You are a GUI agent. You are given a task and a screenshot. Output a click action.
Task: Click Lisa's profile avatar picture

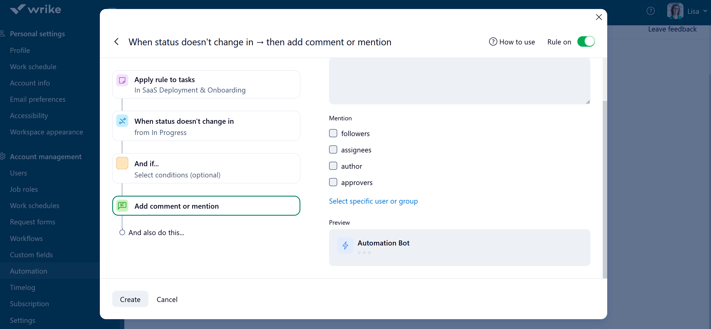click(675, 11)
